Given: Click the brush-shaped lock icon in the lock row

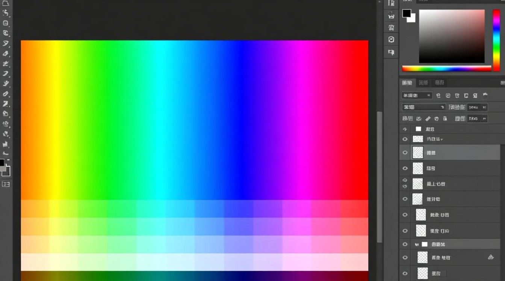Looking at the screenshot, I should (x=428, y=119).
